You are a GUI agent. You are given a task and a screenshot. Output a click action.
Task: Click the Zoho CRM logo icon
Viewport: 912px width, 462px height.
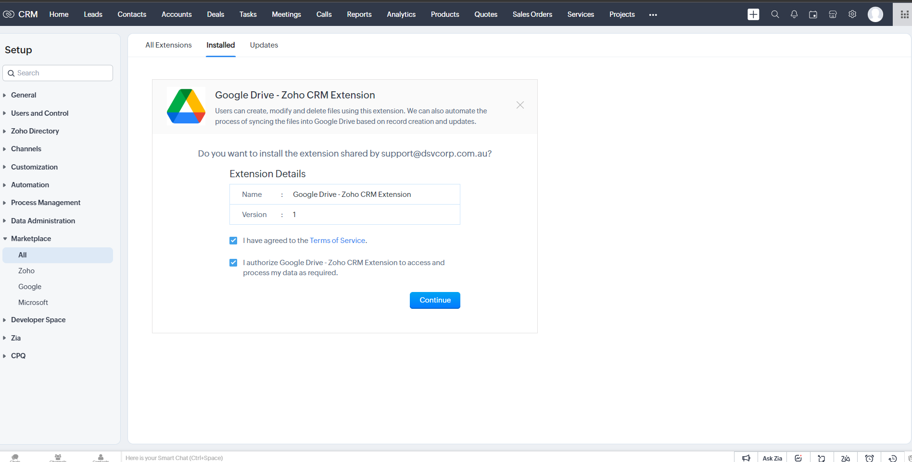pyautogui.click(x=8, y=14)
